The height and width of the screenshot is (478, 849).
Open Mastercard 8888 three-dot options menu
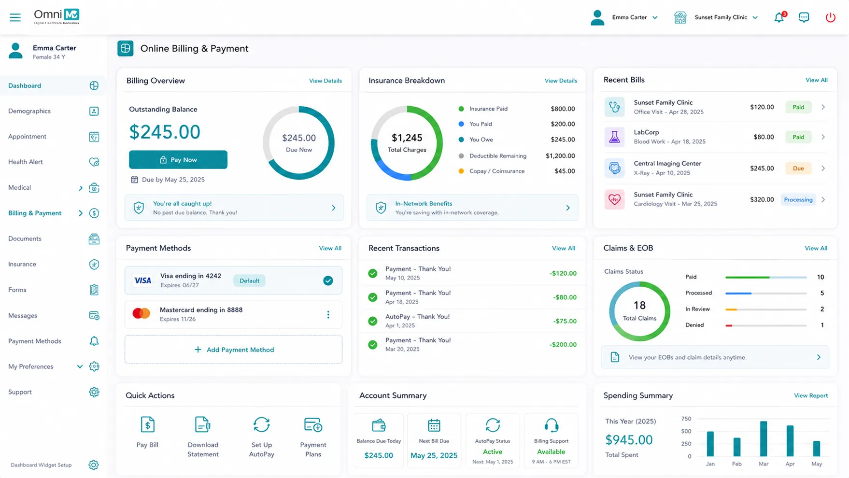pos(328,315)
